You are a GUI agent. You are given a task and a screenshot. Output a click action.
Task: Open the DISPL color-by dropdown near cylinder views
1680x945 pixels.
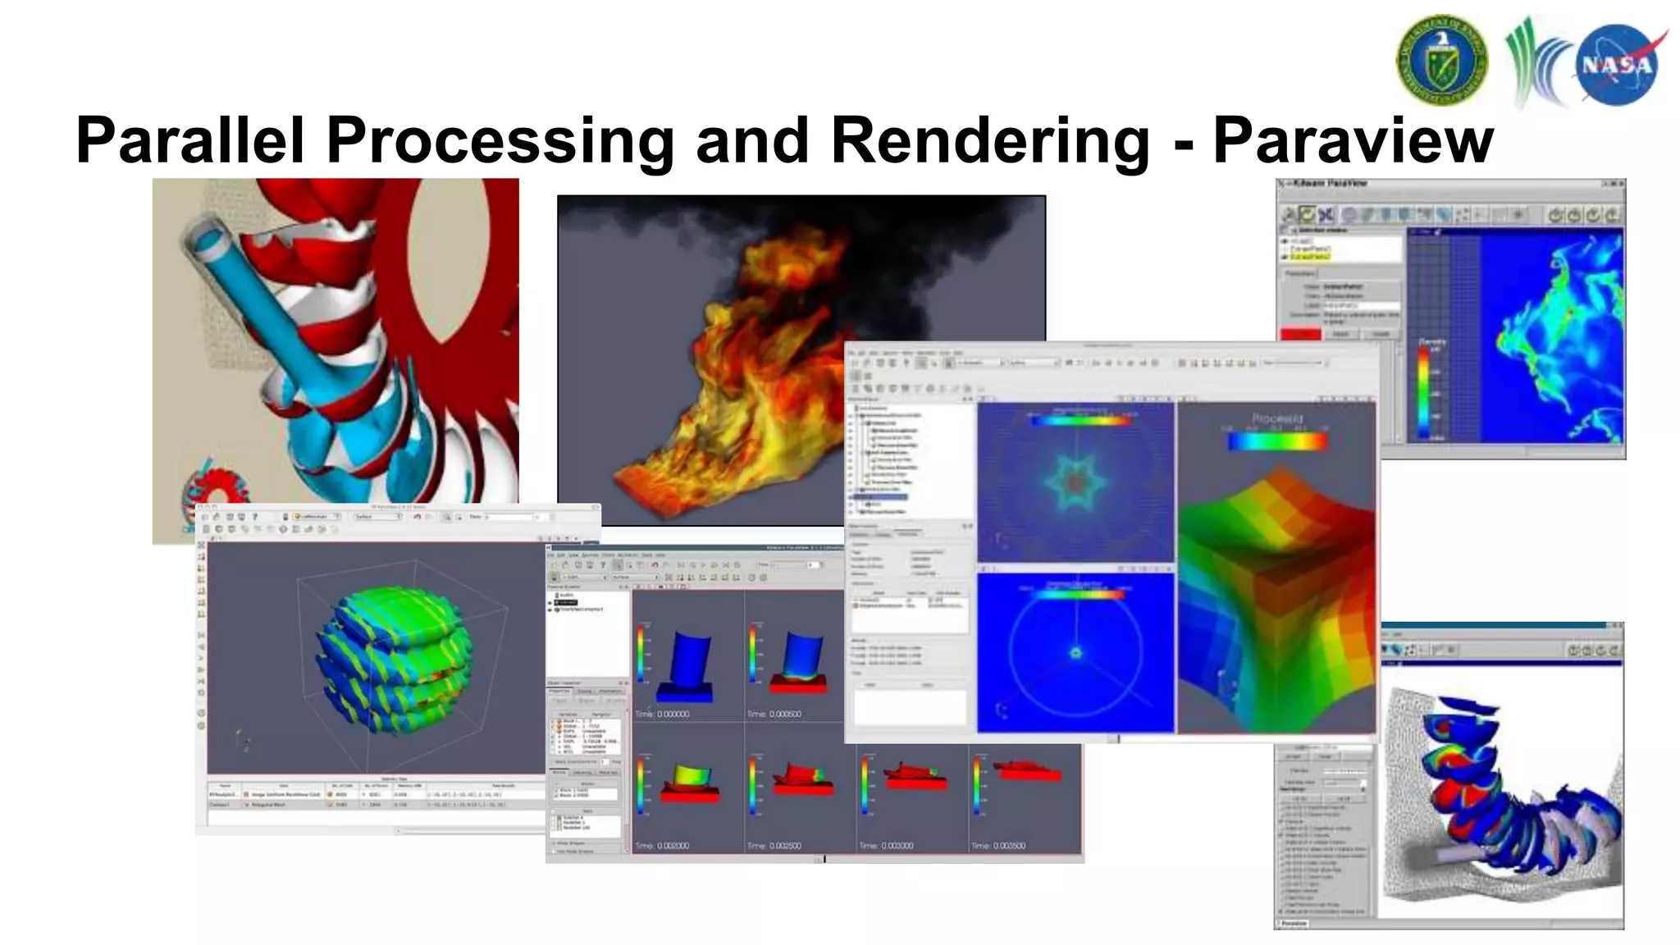coord(584,577)
